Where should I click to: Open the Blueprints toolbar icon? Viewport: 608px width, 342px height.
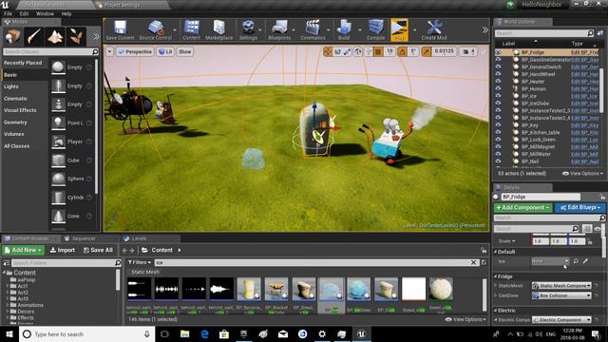[x=279, y=29]
